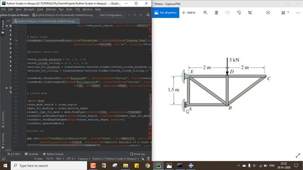Open the command prompt taskbar icon

click(180, 166)
